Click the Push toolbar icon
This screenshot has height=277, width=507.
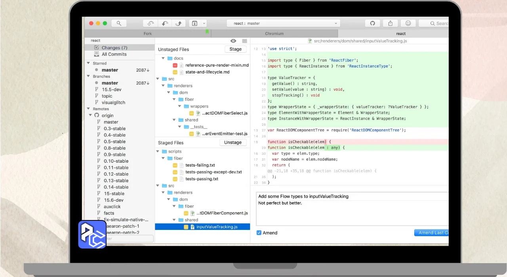coord(178,23)
